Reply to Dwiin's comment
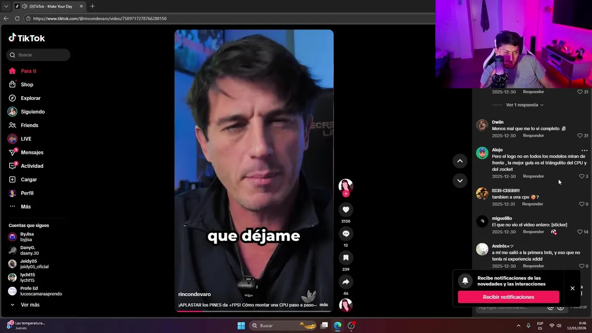The height and width of the screenshot is (333, 592). tap(533, 136)
